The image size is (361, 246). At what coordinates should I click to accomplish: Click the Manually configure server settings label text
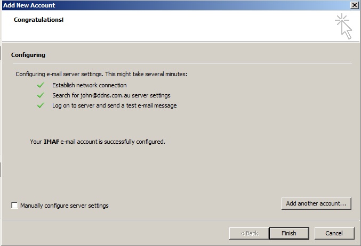tap(64, 206)
